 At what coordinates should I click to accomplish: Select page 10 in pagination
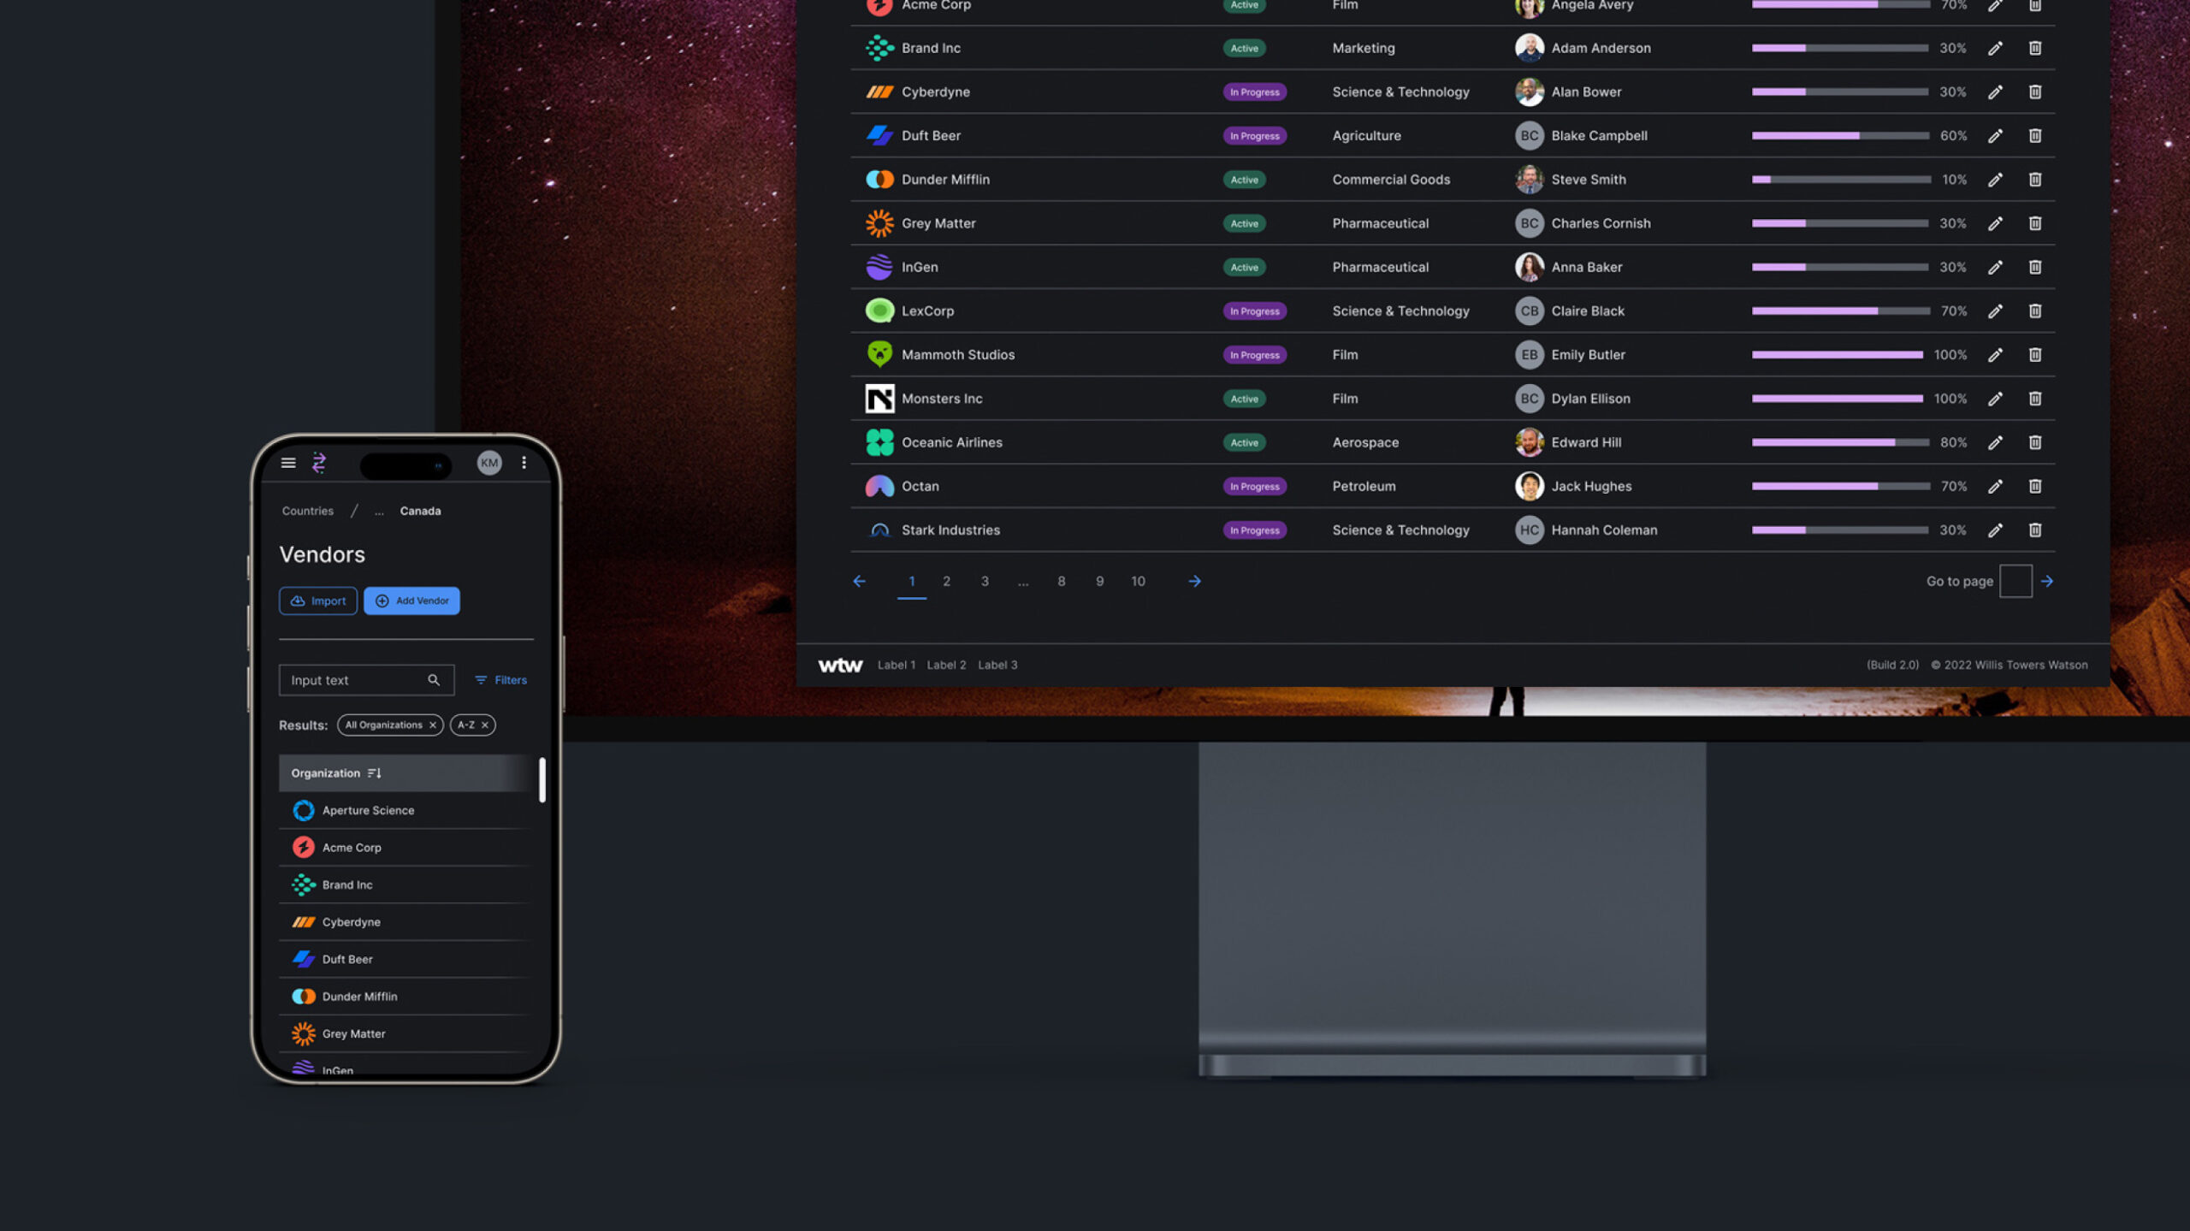point(1139,581)
